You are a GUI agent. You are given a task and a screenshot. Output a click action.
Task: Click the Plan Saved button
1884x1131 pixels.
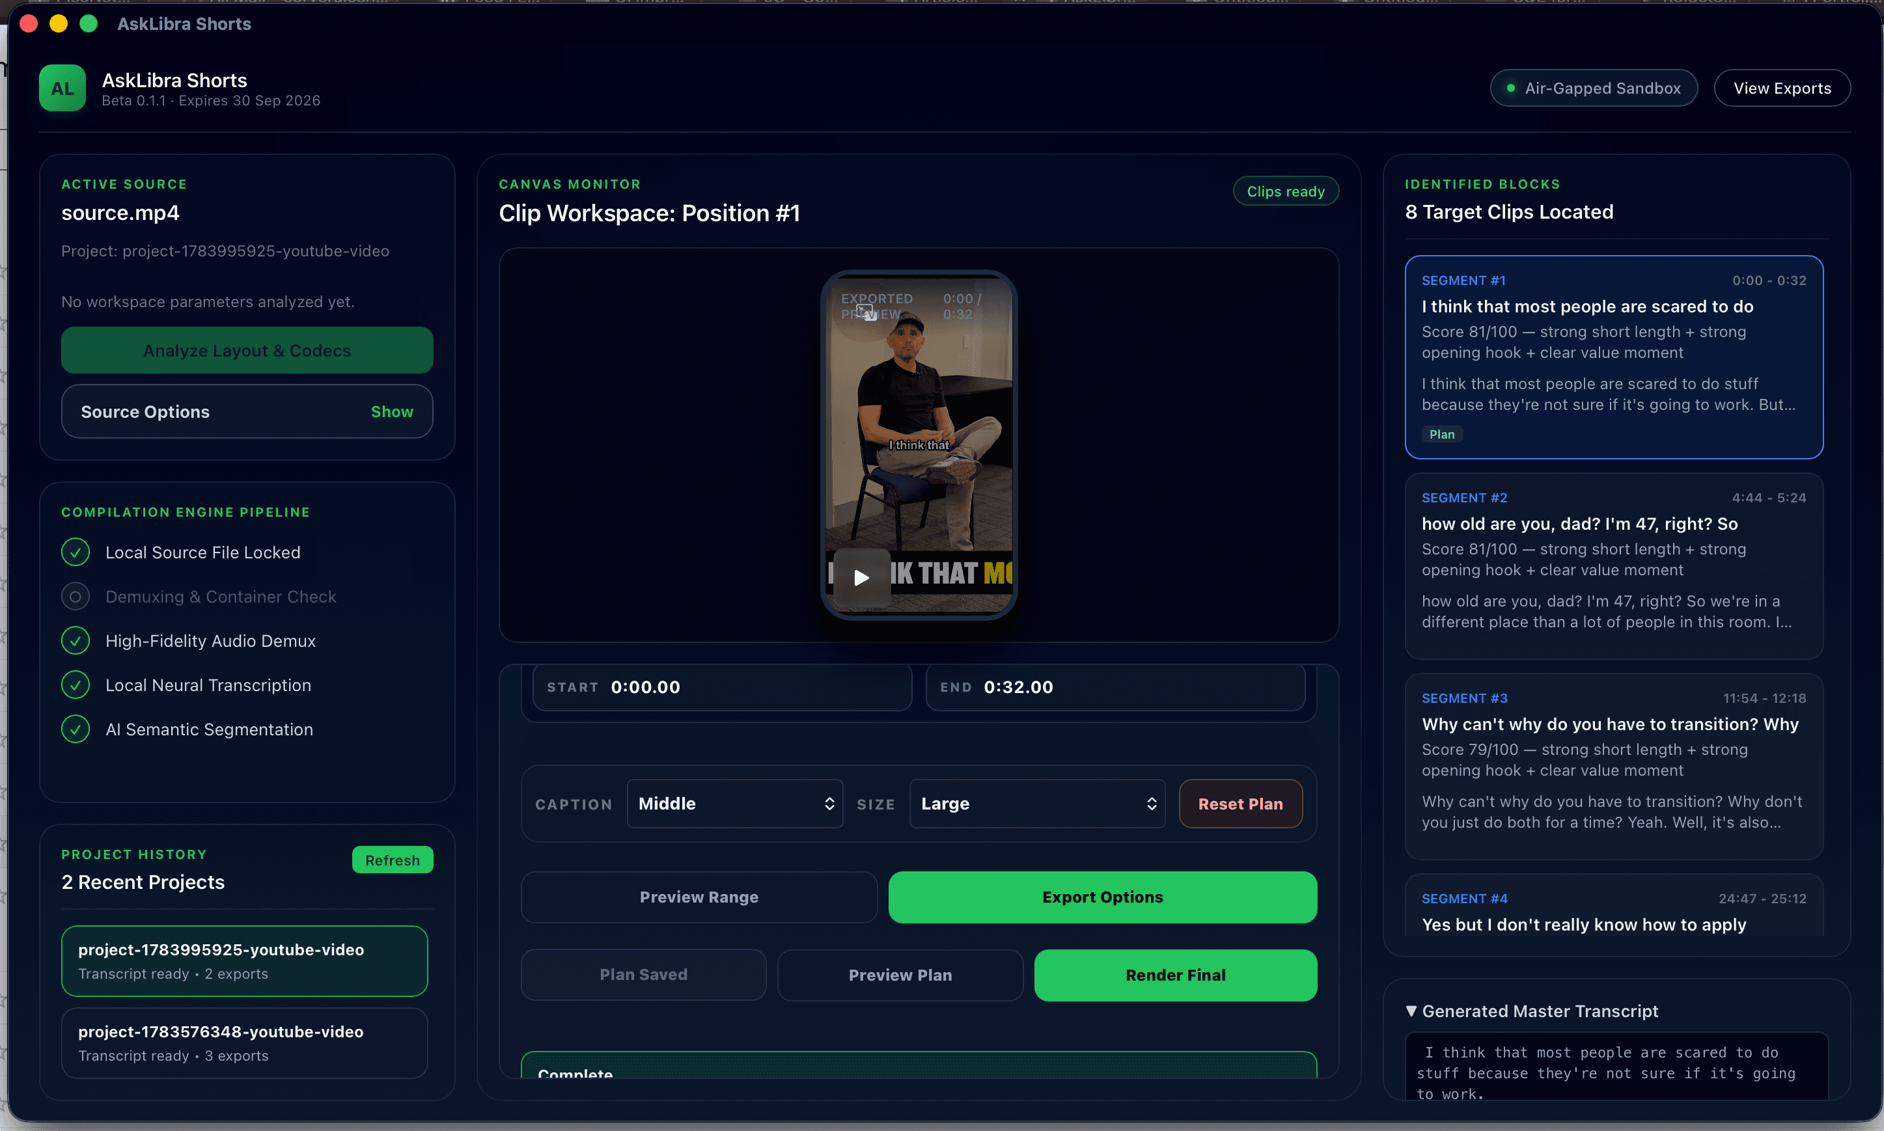click(x=643, y=975)
